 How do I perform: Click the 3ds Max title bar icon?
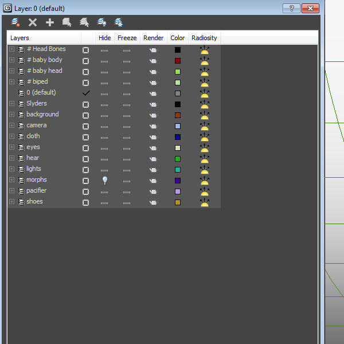7,9
